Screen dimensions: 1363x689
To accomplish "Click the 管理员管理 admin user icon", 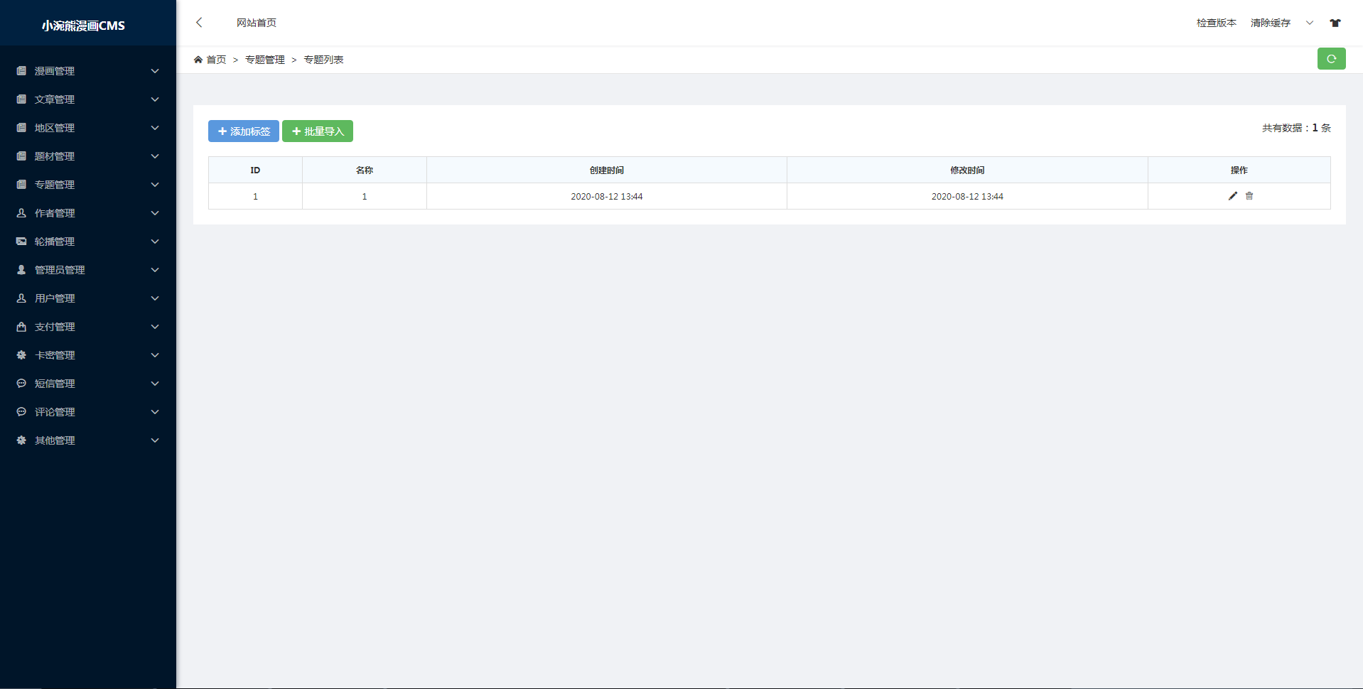I will (x=21, y=270).
